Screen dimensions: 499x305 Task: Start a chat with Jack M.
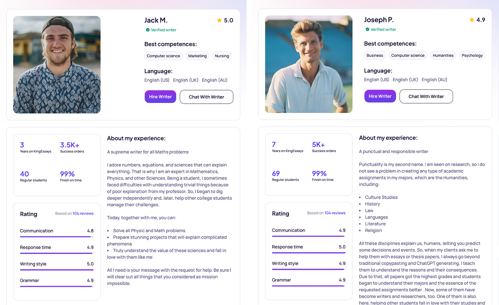[x=206, y=97]
